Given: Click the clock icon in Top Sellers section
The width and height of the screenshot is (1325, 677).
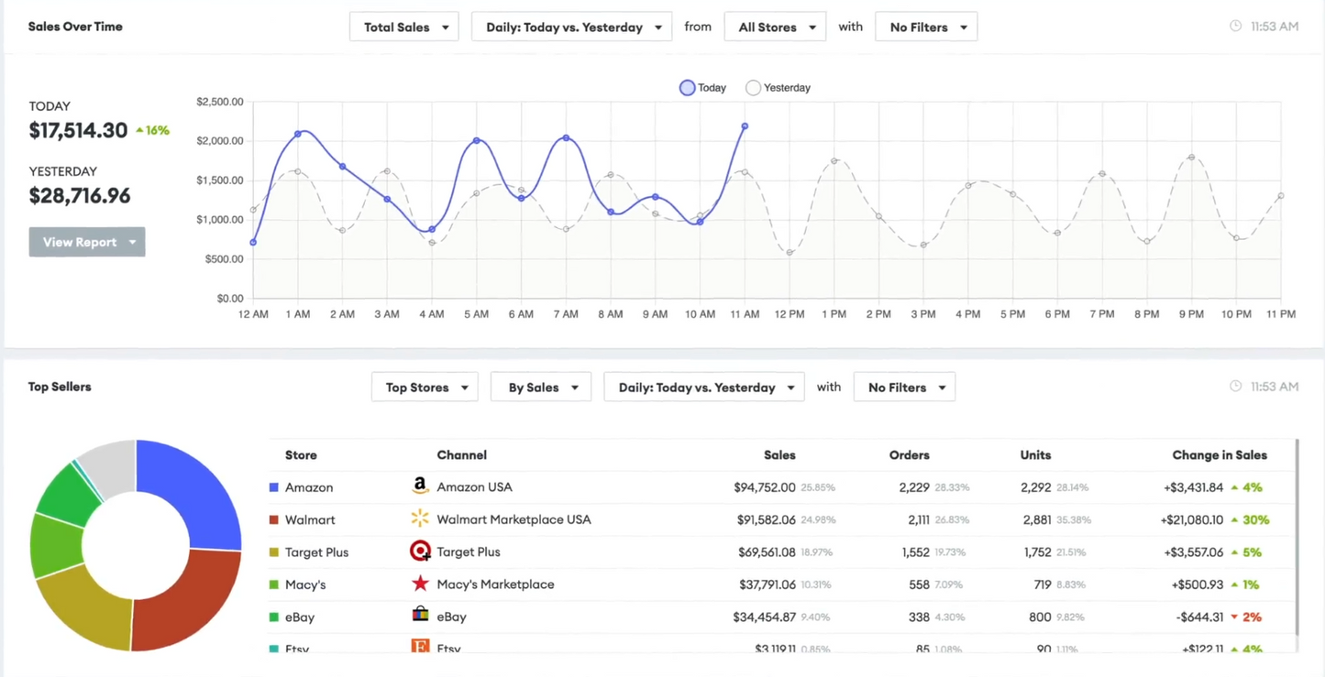Looking at the screenshot, I should pyautogui.click(x=1234, y=386).
